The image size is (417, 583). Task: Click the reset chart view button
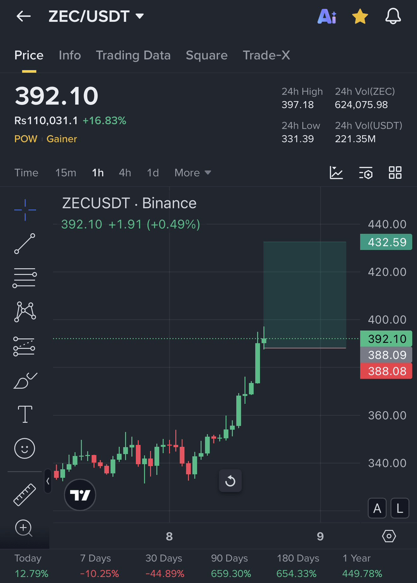coord(230,481)
